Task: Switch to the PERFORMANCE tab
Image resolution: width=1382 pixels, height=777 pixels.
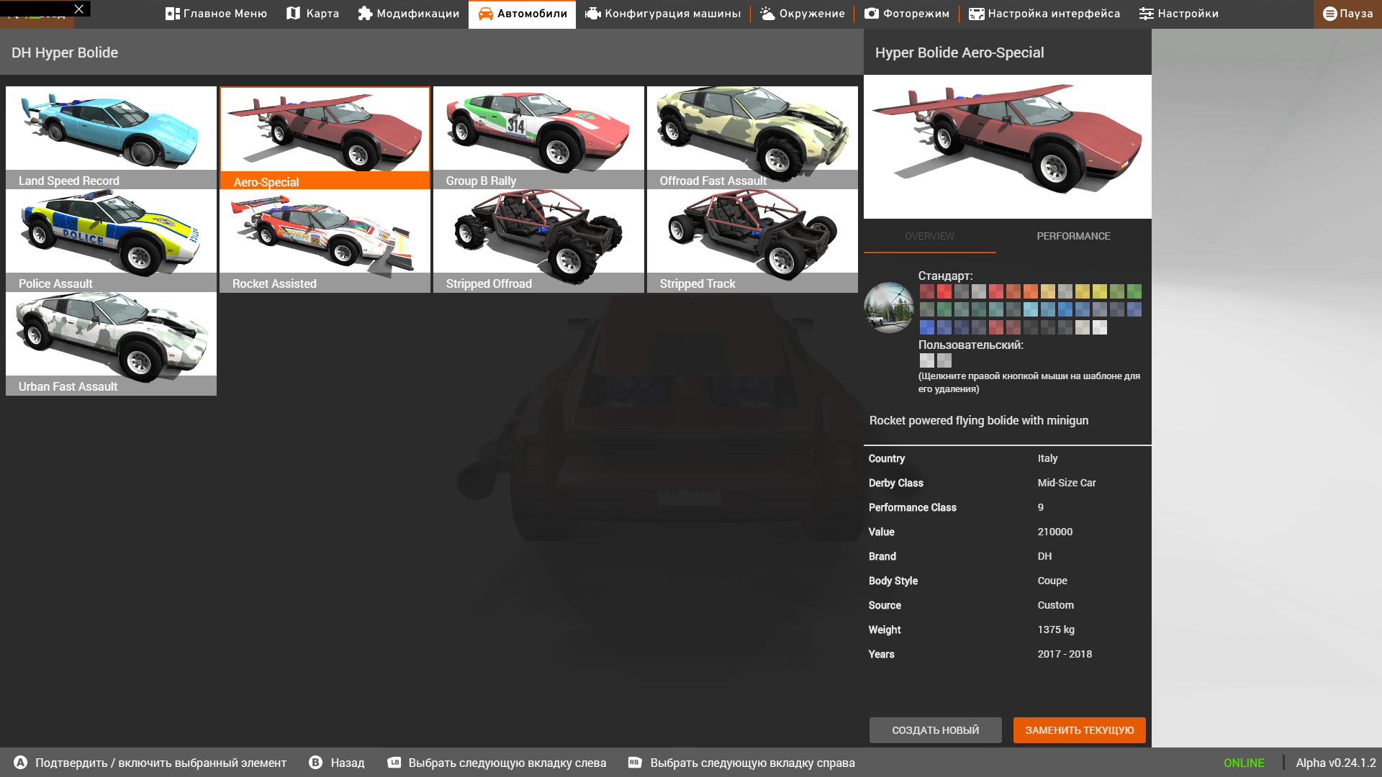Action: (1073, 235)
